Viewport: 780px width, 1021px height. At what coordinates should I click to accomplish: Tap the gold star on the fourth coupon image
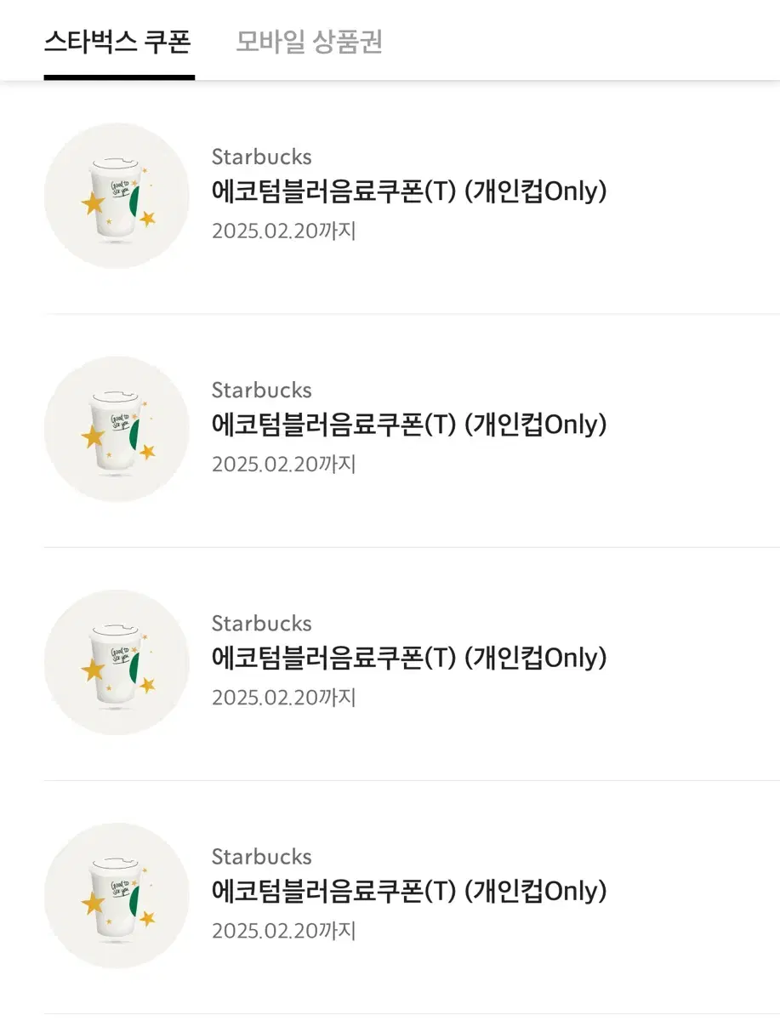(x=92, y=903)
